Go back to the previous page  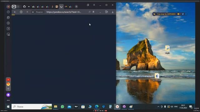(15, 12)
